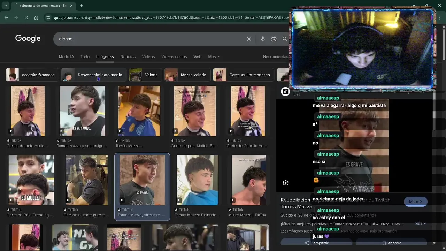Click the TikTok logo in preview panel
This screenshot has height=251, width=446.
click(x=285, y=92)
